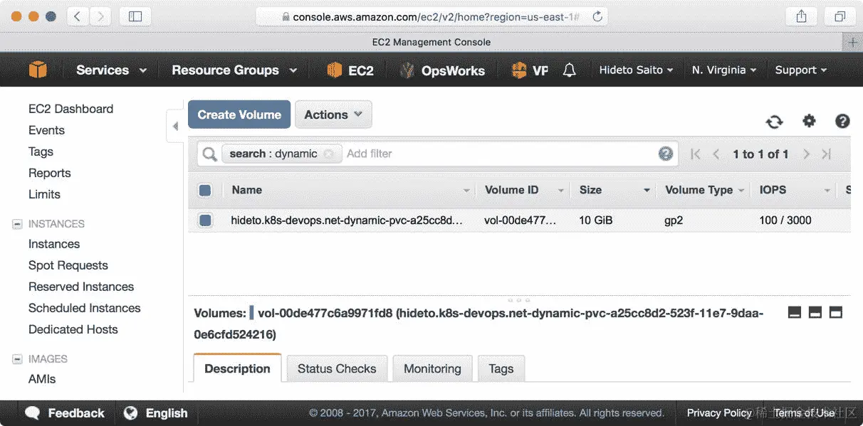
Task: Toggle the select-all volumes checkbox
Action: (x=205, y=190)
